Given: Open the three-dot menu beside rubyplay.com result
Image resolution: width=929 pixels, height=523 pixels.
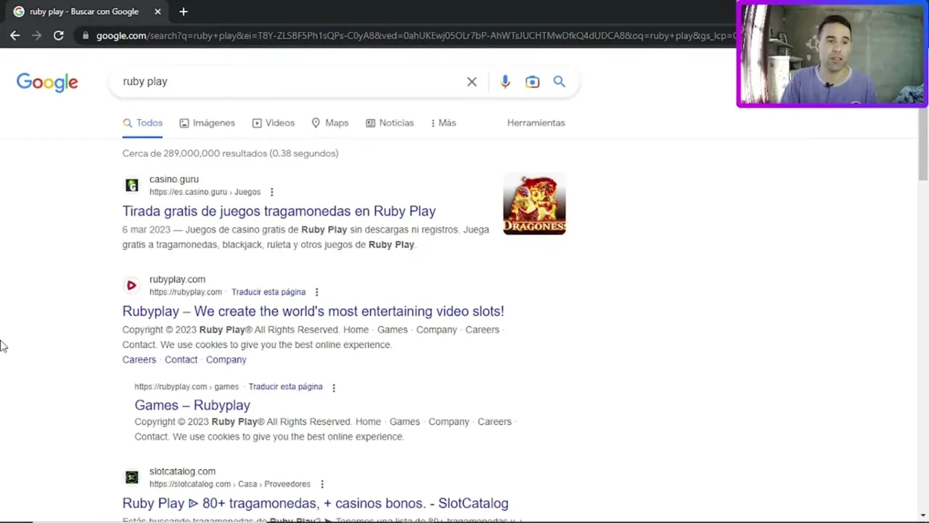Looking at the screenshot, I should click(316, 292).
